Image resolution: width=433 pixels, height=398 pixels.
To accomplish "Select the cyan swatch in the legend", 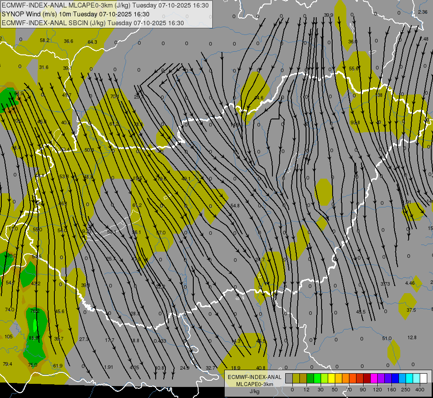I will (x=409, y=378).
